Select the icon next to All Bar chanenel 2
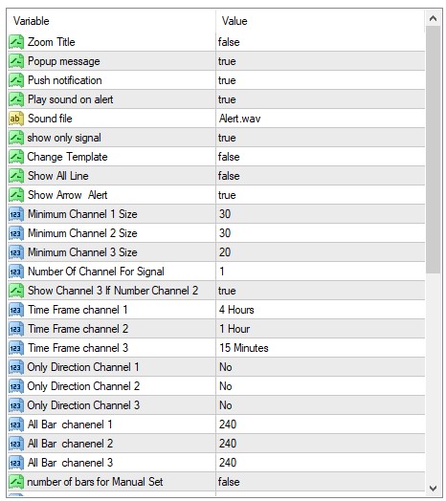 point(16,444)
